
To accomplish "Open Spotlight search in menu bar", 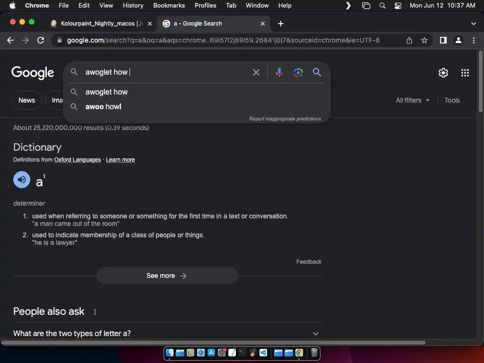I will click(x=382, y=6).
